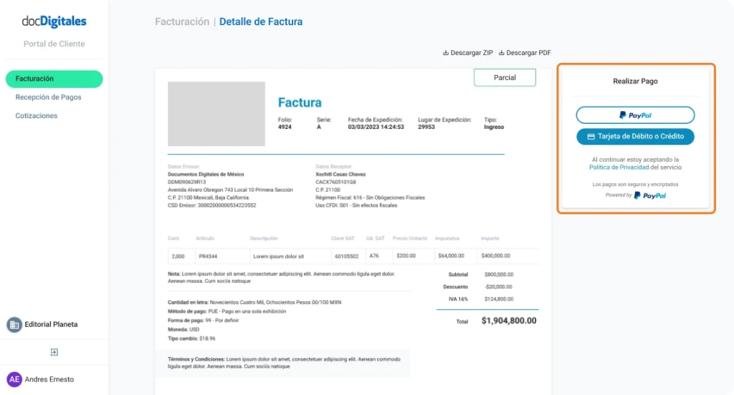This screenshot has height=395, width=734.
Task: Click the PayPal logo in footer
Action: point(649,195)
